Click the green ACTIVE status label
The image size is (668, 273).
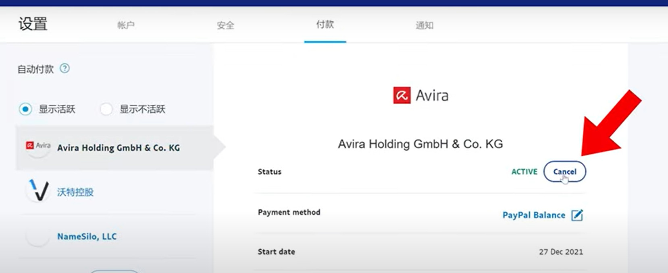click(524, 172)
